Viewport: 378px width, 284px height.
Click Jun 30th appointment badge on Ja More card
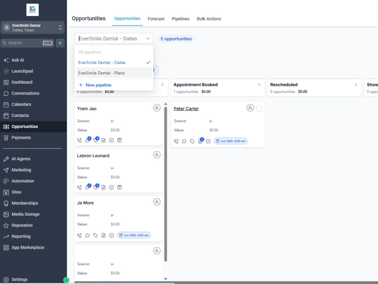click(x=134, y=235)
